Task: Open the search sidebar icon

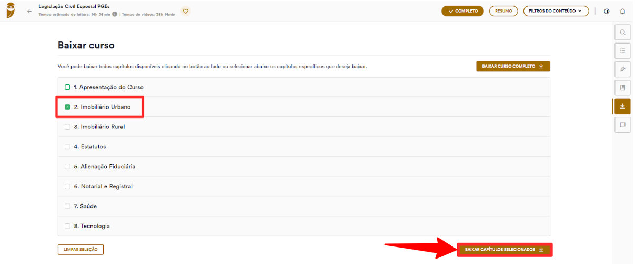Action: 622,33
